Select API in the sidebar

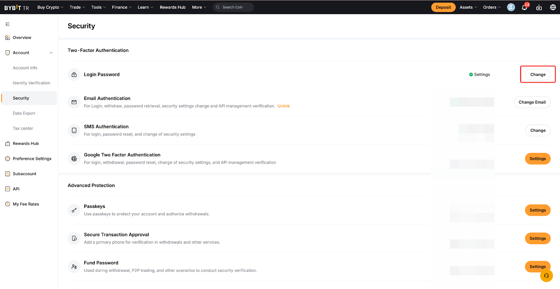(x=16, y=189)
